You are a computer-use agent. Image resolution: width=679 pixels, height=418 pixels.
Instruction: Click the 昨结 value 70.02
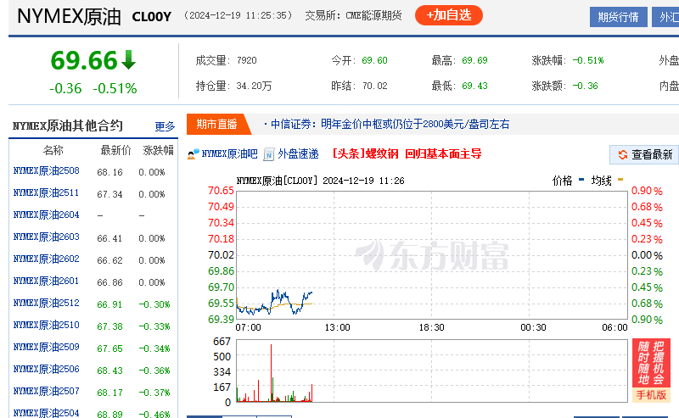(x=374, y=86)
